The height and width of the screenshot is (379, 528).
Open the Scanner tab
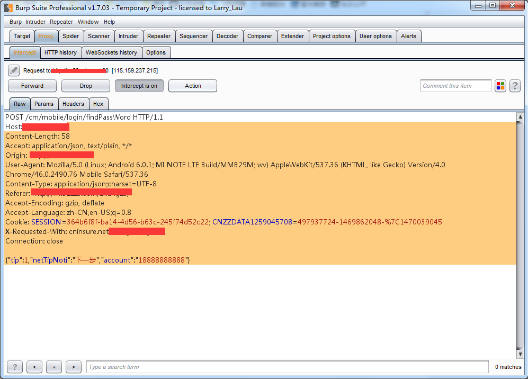click(x=99, y=36)
